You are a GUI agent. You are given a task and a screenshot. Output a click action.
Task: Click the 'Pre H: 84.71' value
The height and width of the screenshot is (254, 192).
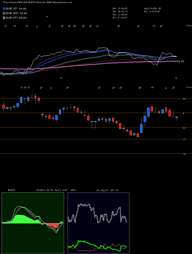(x=120, y=12)
